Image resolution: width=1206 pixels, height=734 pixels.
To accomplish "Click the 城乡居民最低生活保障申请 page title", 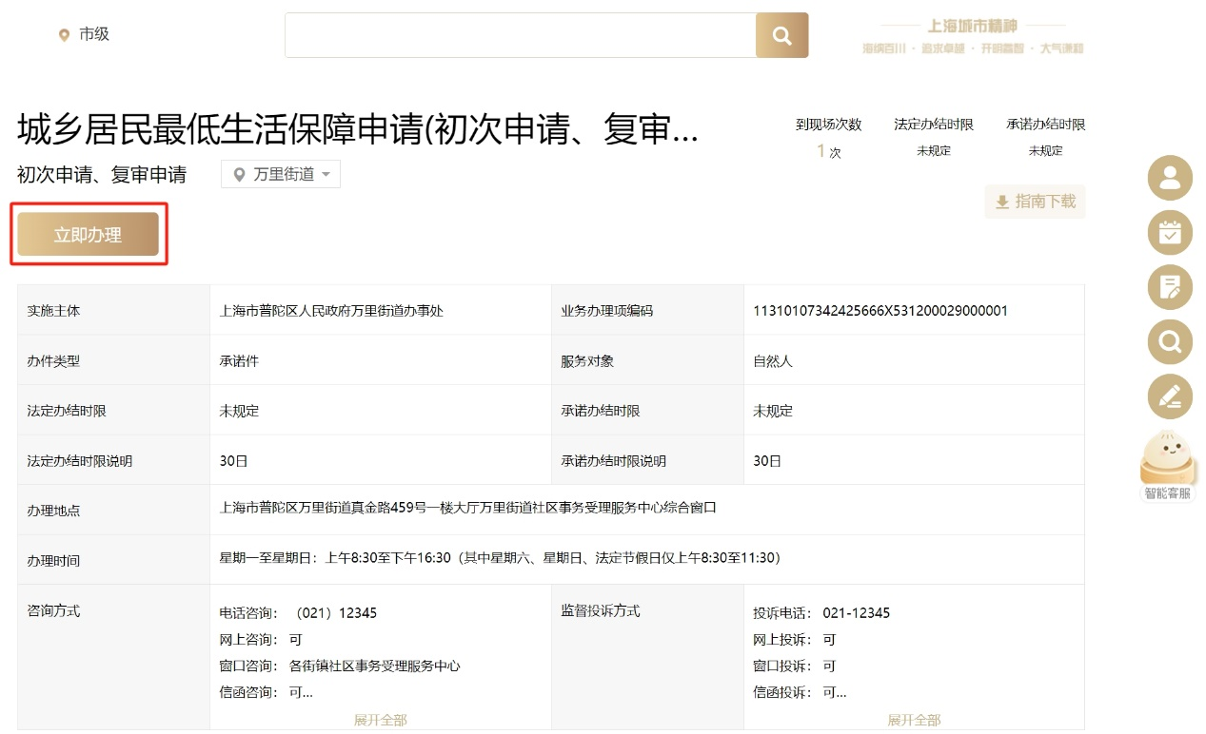I will [x=357, y=130].
